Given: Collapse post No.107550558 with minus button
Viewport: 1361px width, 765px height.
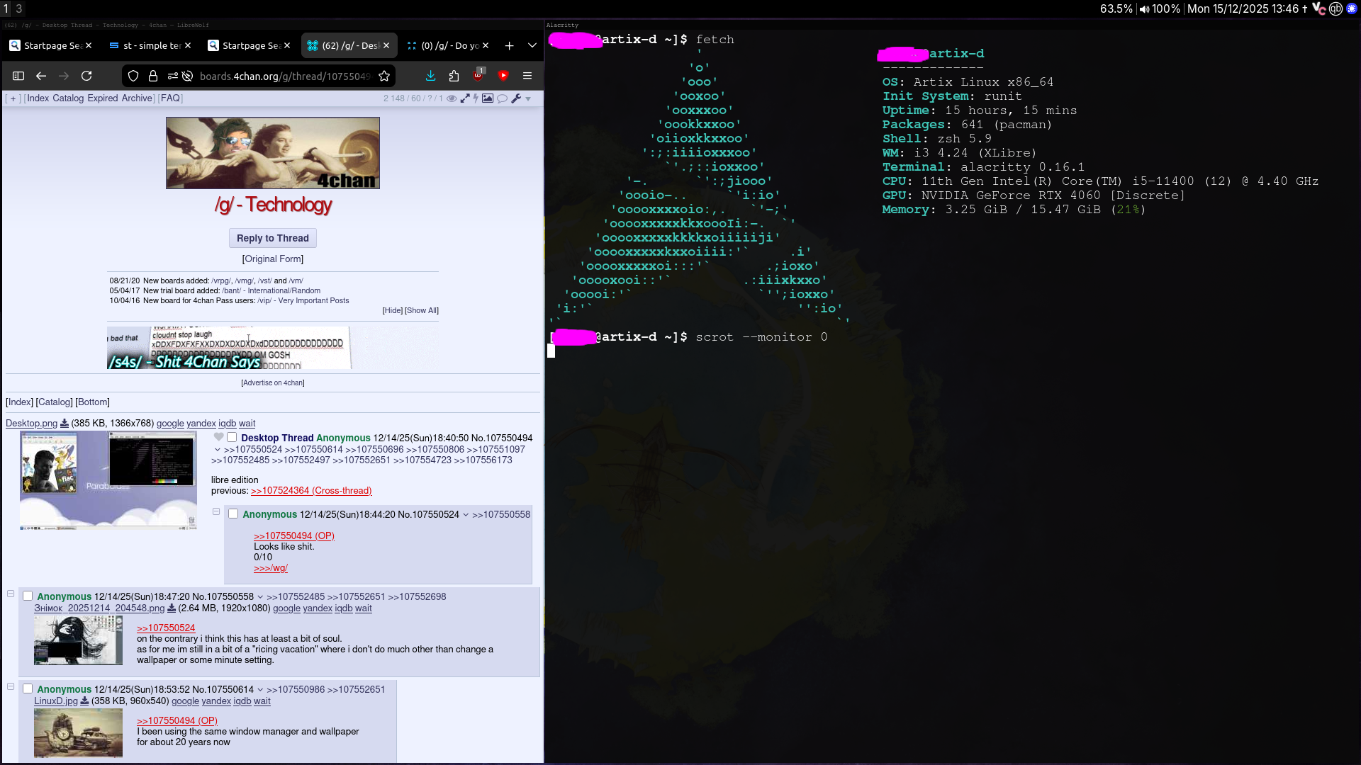Looking at the screenshot, I should (11, 594).
